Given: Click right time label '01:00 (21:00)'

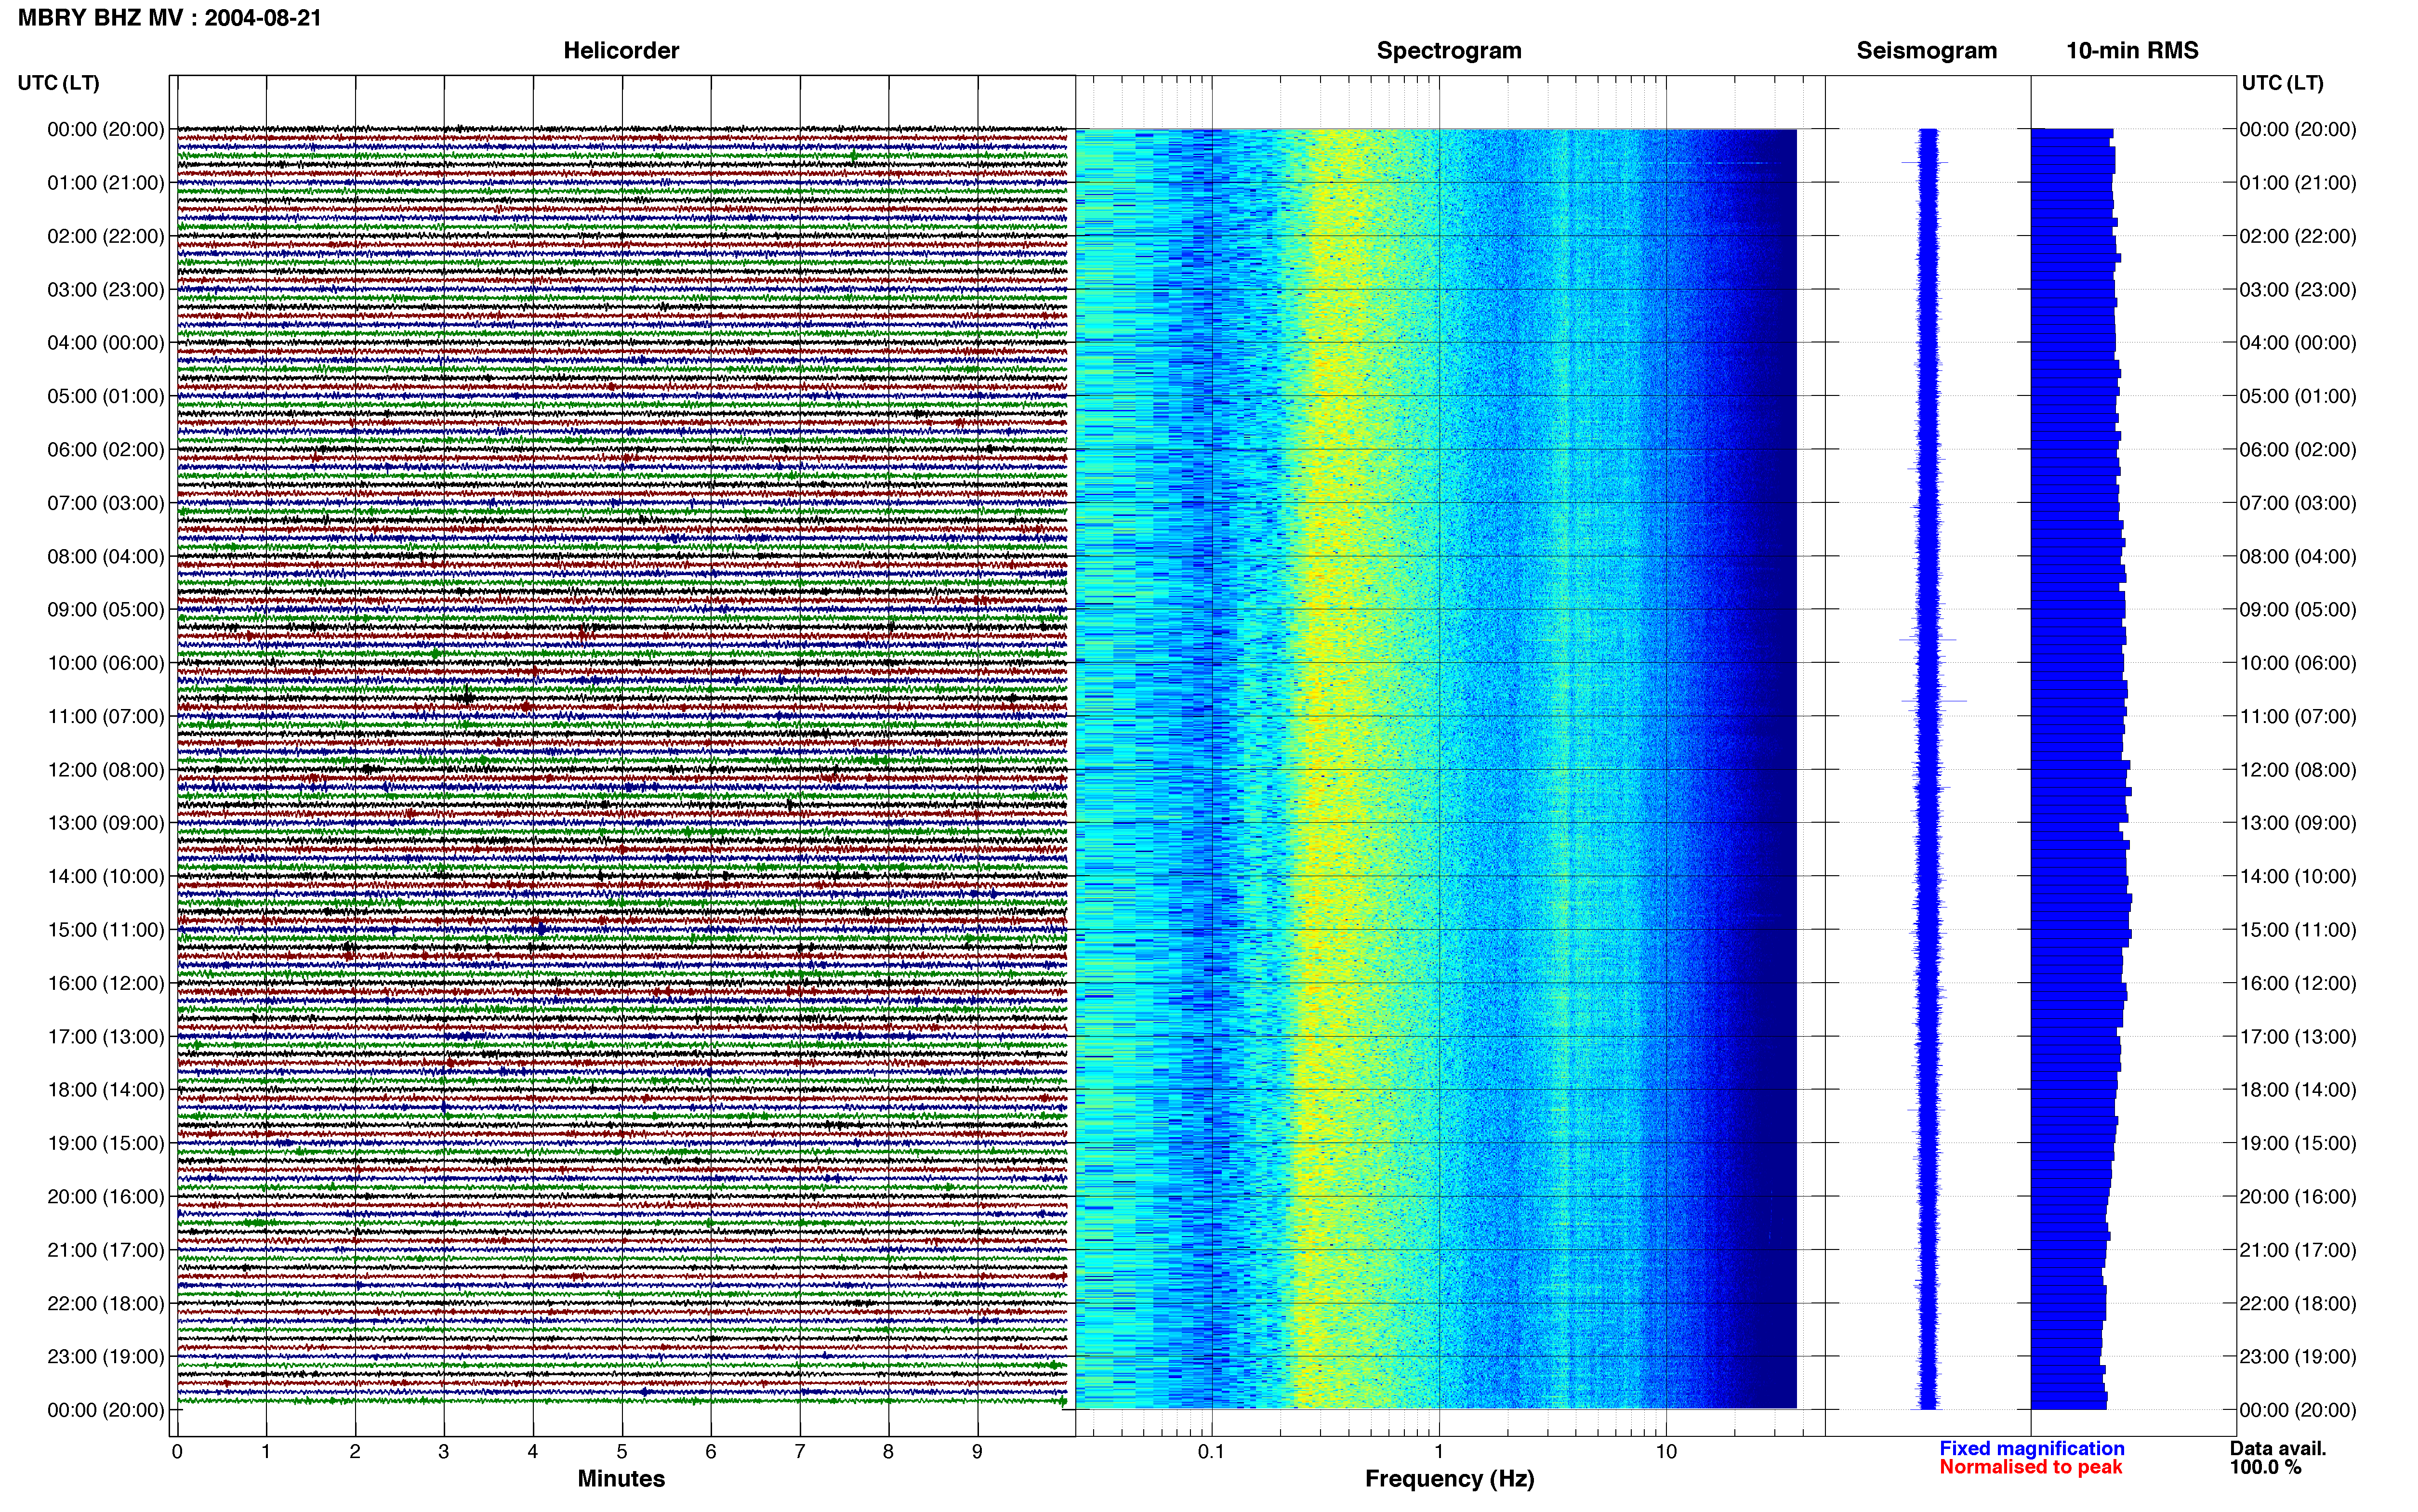Looking at the screenshot, I should [2298, 183].
